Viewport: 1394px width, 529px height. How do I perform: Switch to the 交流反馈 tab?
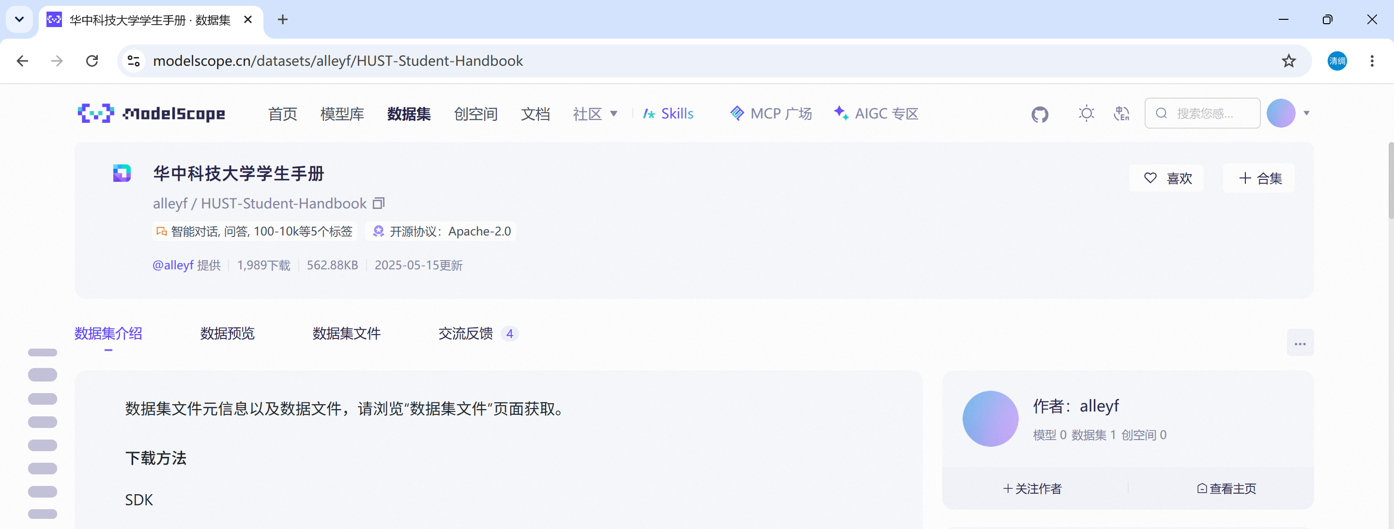pos(478,333)
